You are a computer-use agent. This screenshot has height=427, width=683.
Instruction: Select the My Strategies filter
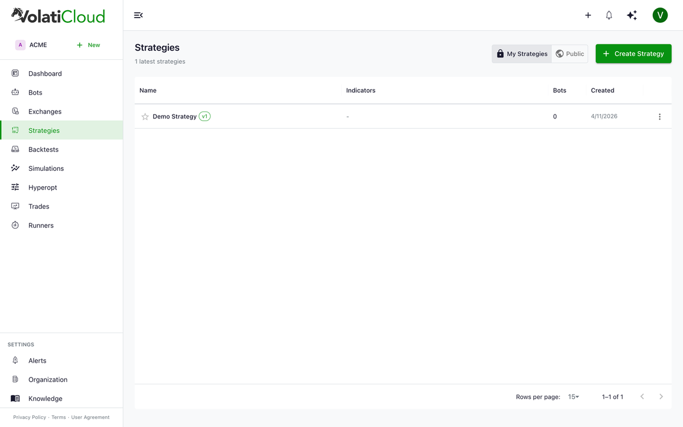pyautogui.click(x=522, y=54)
